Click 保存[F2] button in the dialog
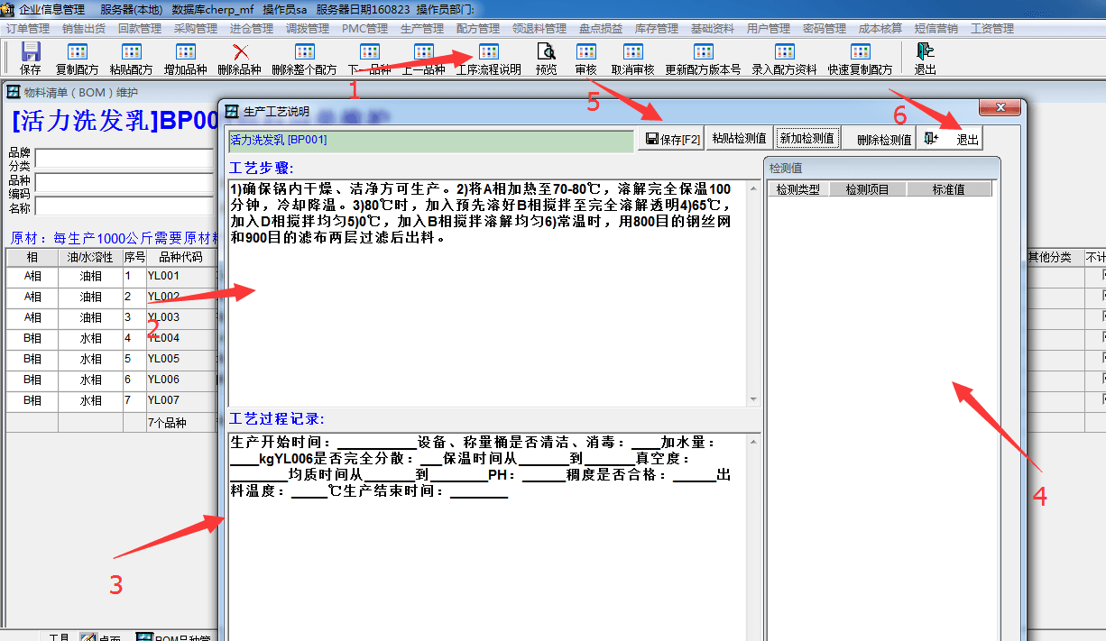Viewport: 1106px width, 641px height. tap(670, 139)
